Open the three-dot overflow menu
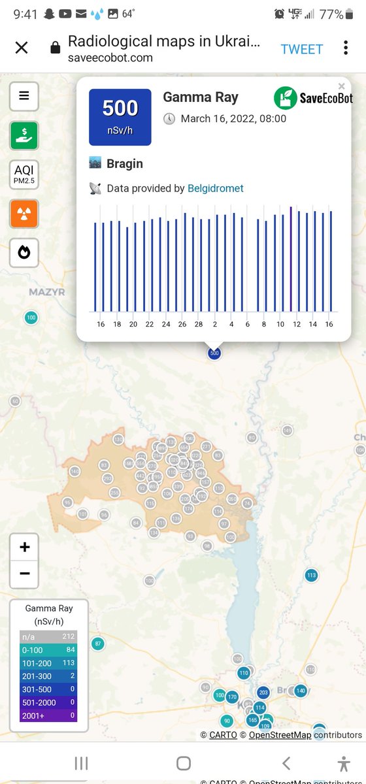 click(x=346, y=48)
